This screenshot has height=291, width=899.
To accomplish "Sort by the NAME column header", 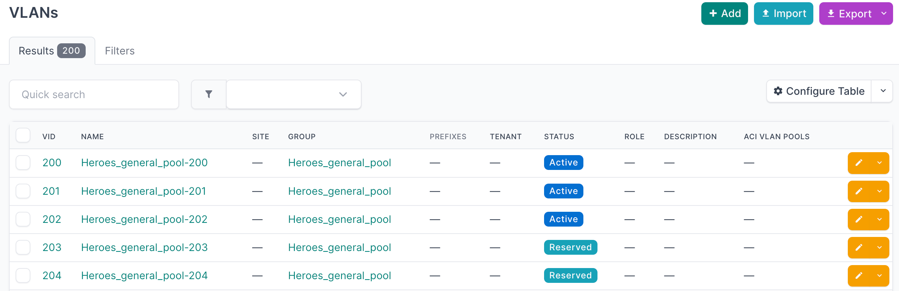I will (92, 137).
